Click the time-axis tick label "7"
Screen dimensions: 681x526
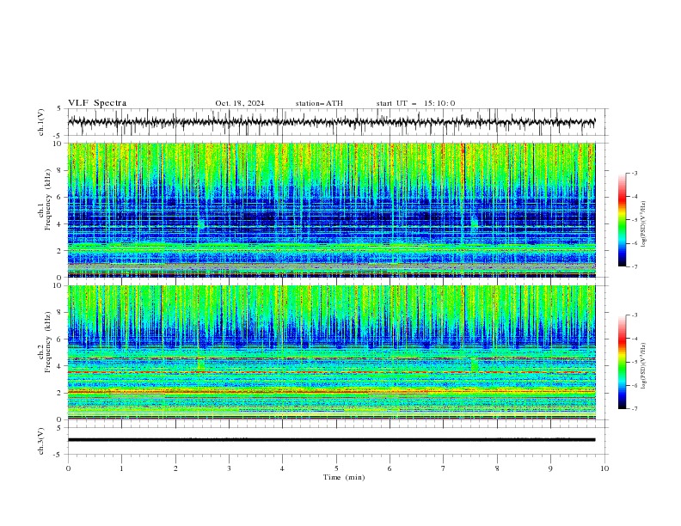444,468
